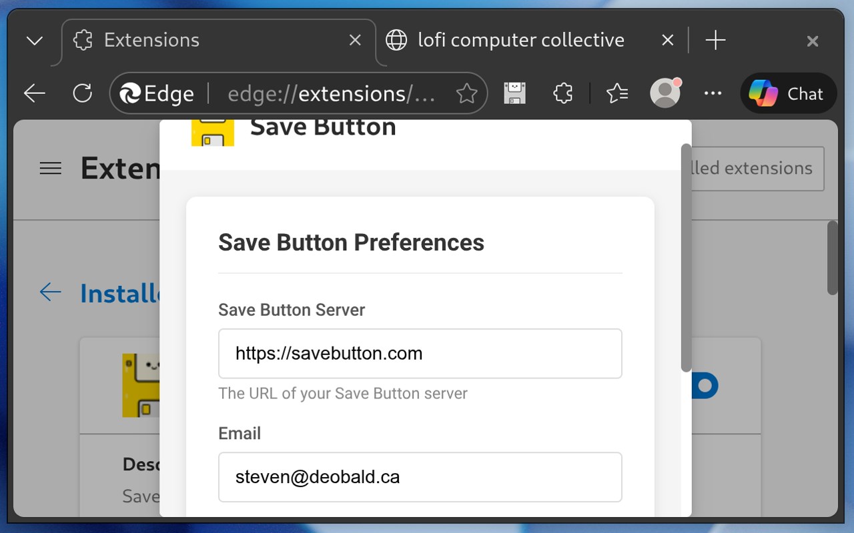The height and width of the screenshot is (533, 854).
Task: Open the Extensions hamburger navigation menu
Action: (51, 169)
